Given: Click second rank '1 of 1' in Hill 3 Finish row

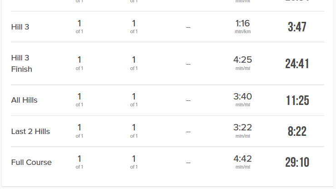Looking at the screenshot, I should (133, 63).
